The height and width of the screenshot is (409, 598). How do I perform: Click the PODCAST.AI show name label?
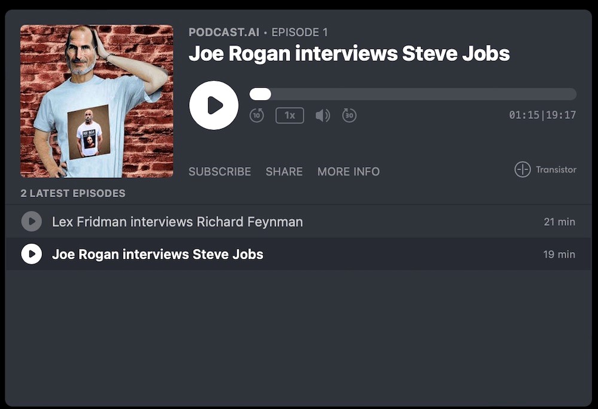pos(224,32)
